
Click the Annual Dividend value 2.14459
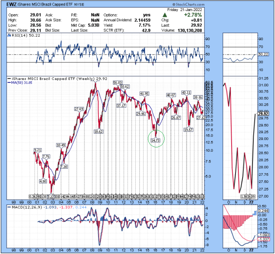pos(142,20)
